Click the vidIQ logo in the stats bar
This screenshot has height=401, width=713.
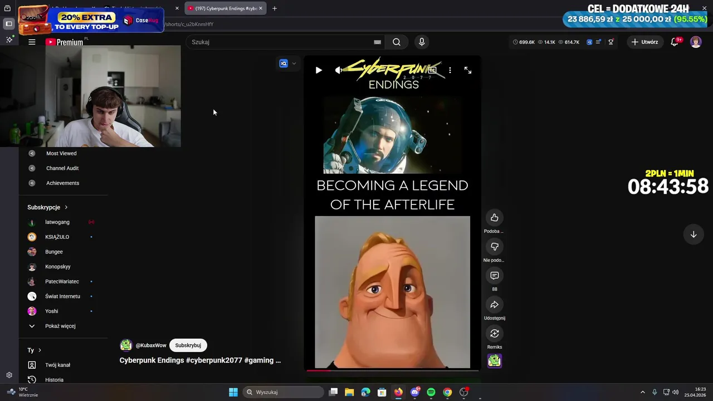(589, 42)
